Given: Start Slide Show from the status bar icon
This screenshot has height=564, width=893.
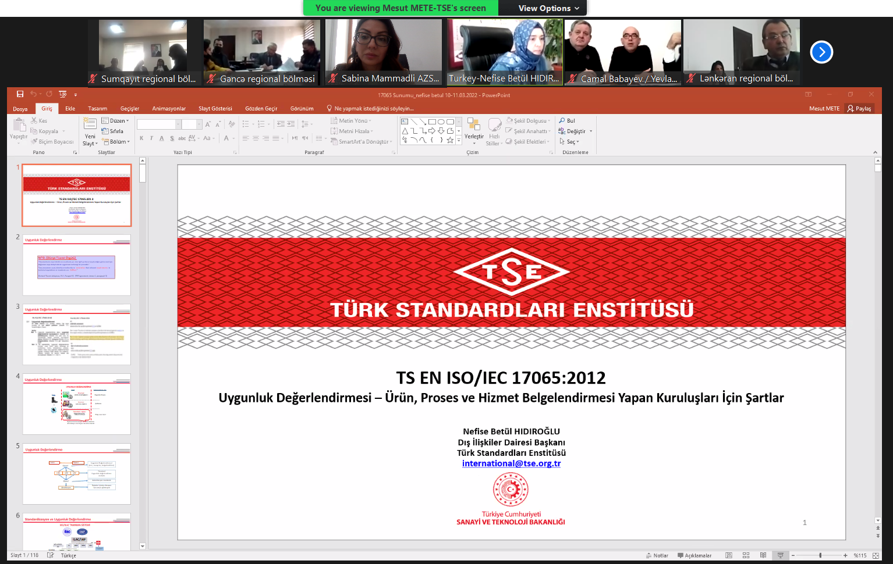Looking at the screenshot, I should pyautogui.click(x=781, y=555).
